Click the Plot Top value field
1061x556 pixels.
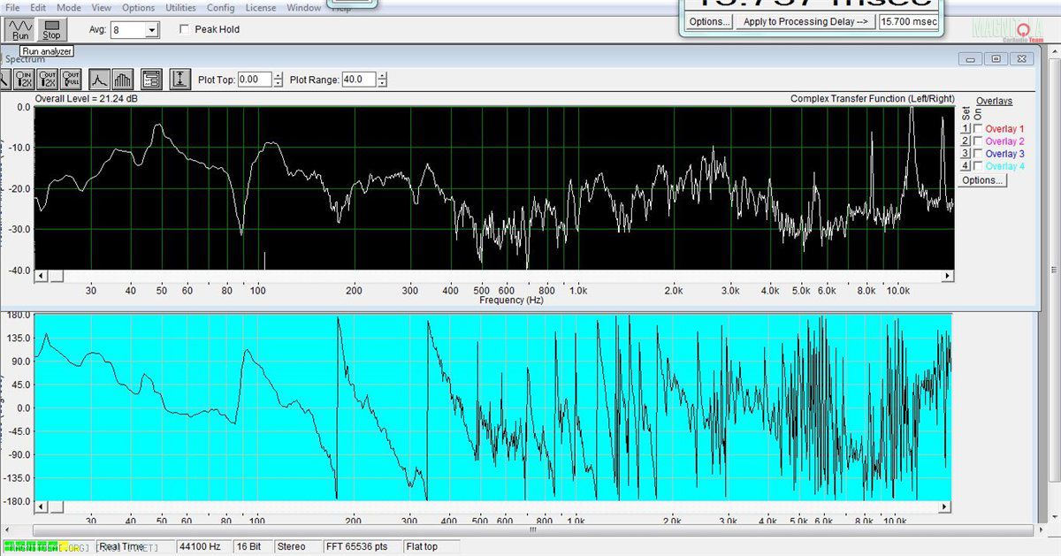[x=255, y=80]
